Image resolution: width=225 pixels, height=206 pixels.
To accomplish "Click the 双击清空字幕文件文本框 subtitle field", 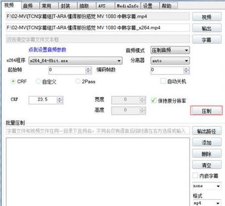I will pos(98,39).
